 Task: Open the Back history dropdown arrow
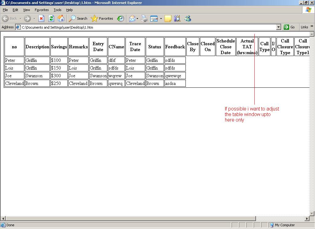click(20, 18)
